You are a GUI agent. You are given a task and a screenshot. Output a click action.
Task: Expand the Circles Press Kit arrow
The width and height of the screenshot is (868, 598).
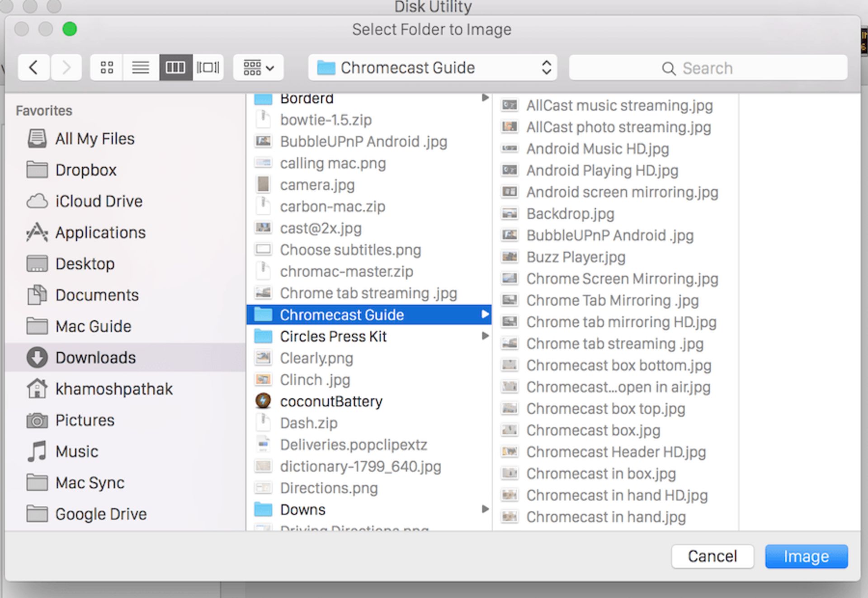[x=485, y=336]
